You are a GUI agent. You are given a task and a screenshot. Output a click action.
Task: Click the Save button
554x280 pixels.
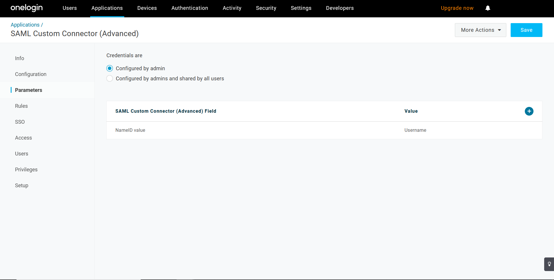coord(526,30)
